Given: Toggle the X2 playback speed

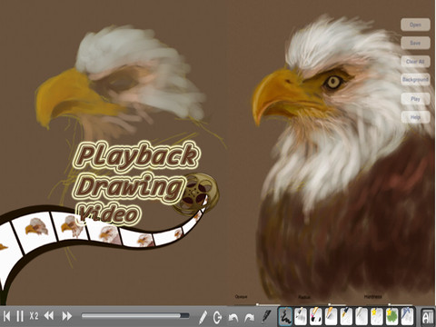Looking at the screenshot, I should click(x=34, y=316).
